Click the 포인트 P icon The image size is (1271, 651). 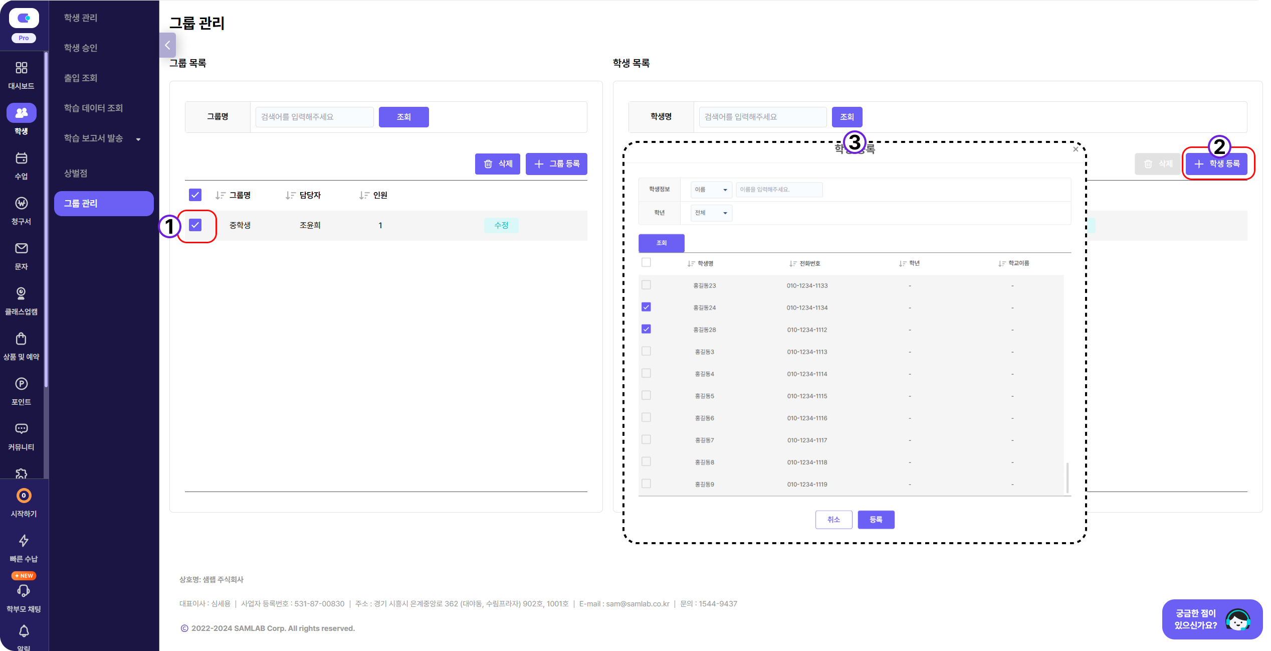point(21,384)
